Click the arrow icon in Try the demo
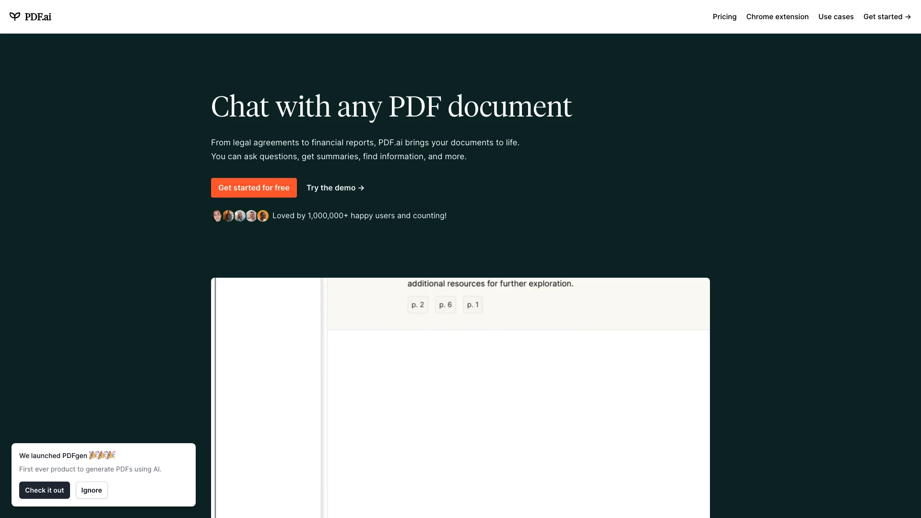The image size is (921, 518). [362, 188]
